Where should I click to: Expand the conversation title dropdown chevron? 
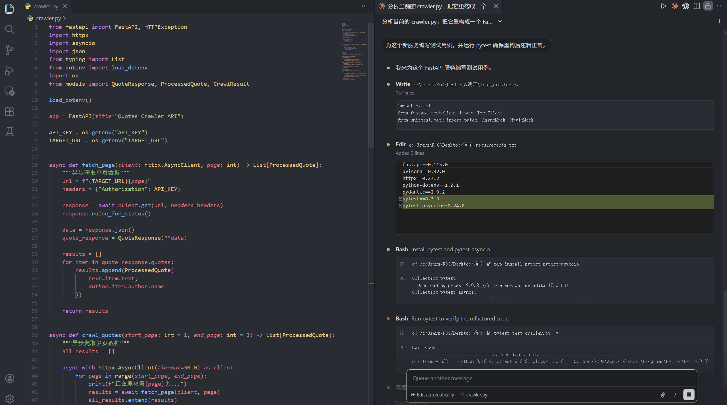click(x=500, y=22)
